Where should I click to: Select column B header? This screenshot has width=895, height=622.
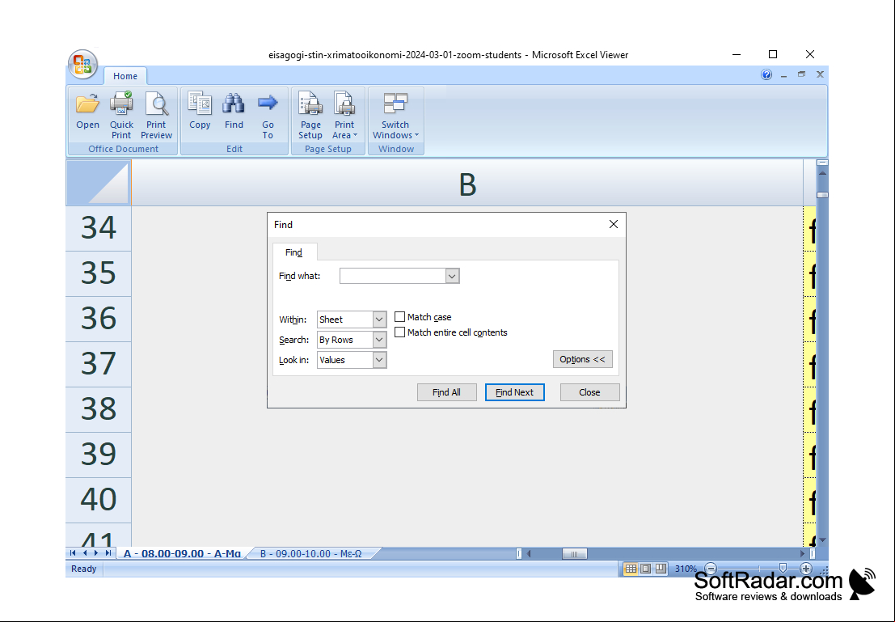click(x=467, y=184)
